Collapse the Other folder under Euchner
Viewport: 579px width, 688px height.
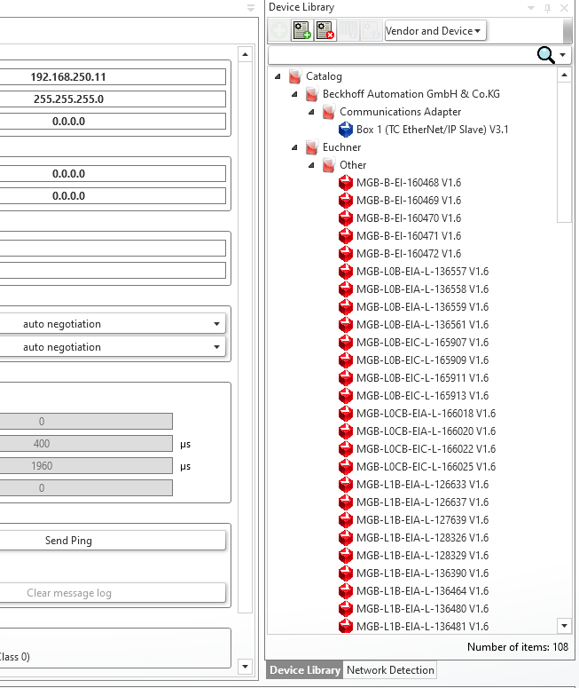(311, 165)
